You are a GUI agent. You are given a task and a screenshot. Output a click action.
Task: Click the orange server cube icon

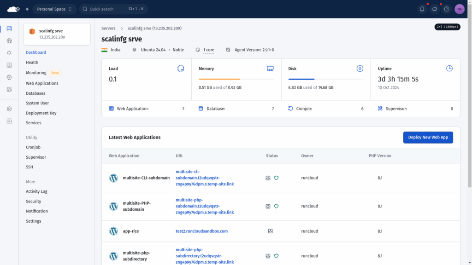pyautogui.click(x=32, y=32)
